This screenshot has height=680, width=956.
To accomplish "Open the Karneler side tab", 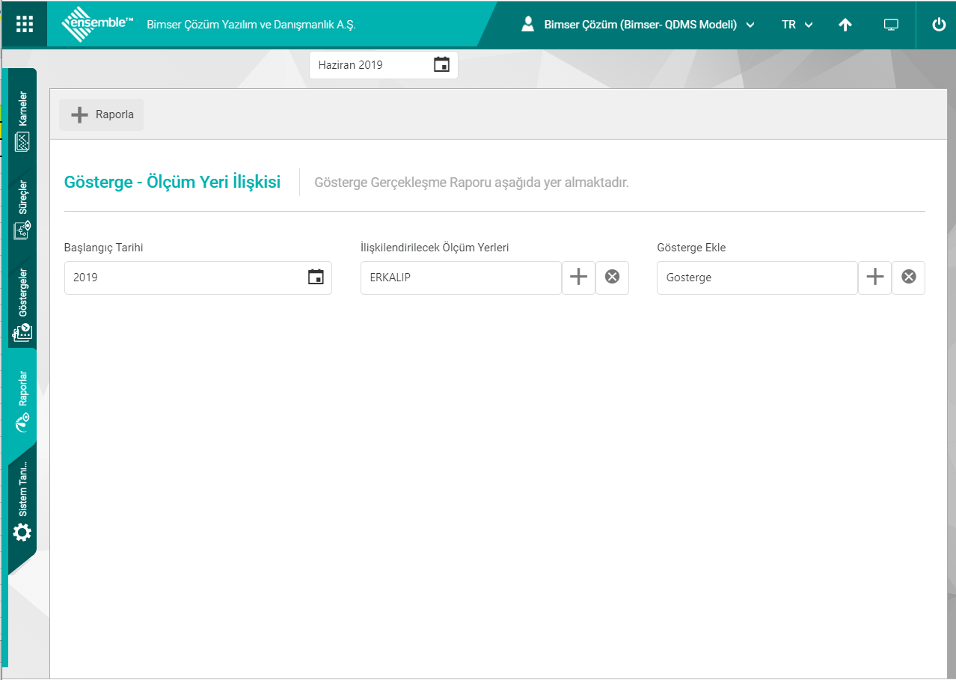I will tap(22, 120).
